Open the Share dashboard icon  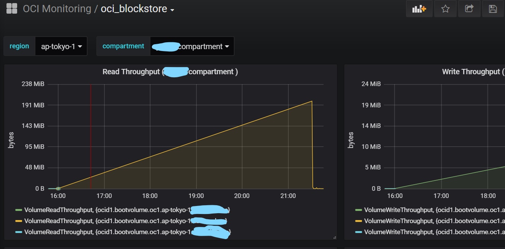click(469, 9)
